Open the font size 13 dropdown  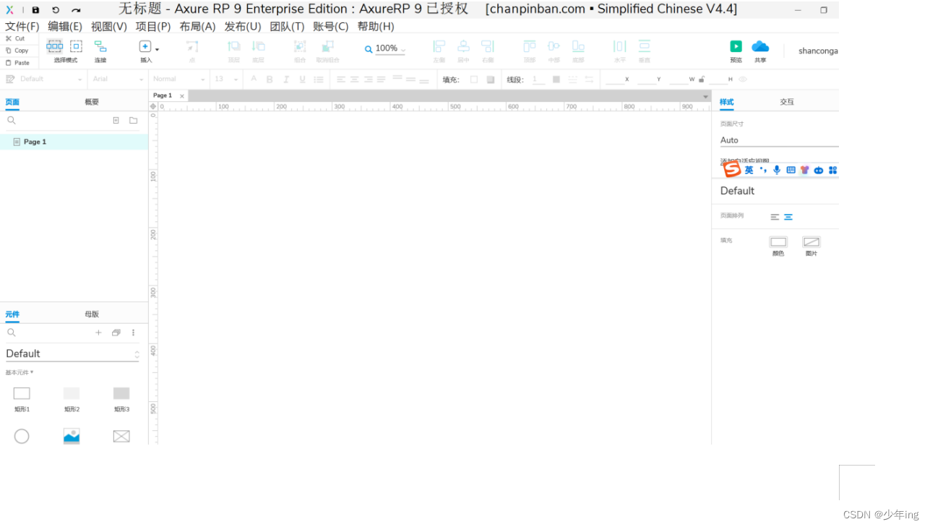pos(225,79)
